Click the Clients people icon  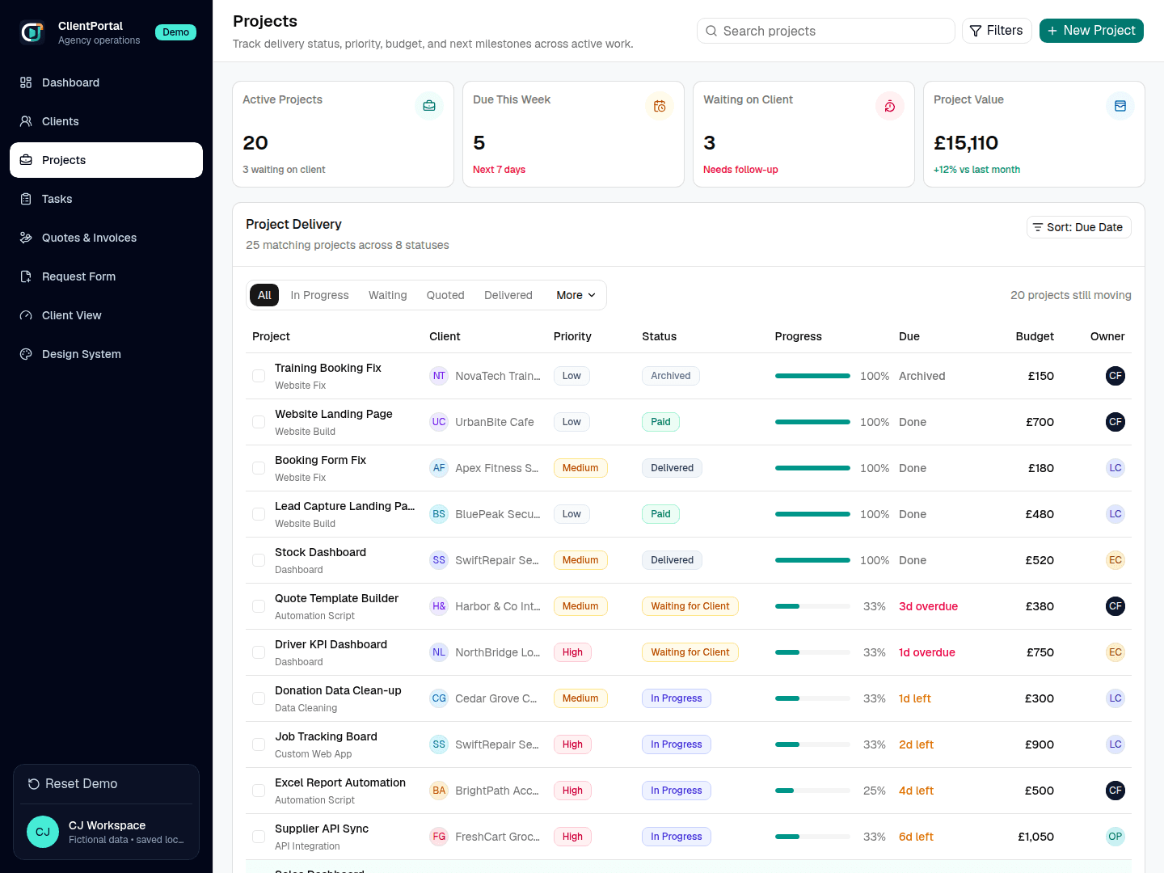[x=26, y=121]
